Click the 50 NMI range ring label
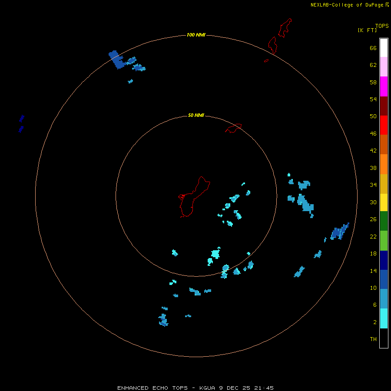 [196, 115]
